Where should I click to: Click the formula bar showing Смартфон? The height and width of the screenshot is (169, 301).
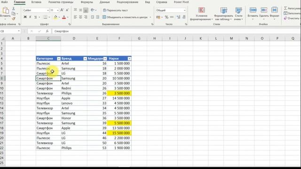(176, 31)
